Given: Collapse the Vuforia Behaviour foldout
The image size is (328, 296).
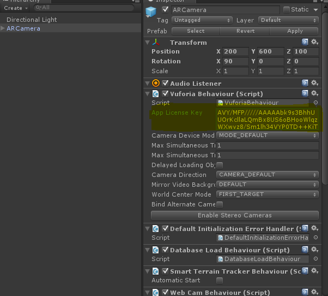Looking at the screenshot, I should coord(148,94).
